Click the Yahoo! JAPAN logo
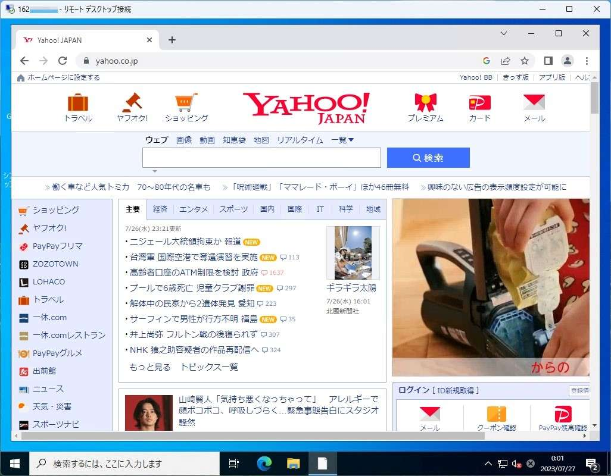The image size is (611, 476). click(x=306, y=108)
